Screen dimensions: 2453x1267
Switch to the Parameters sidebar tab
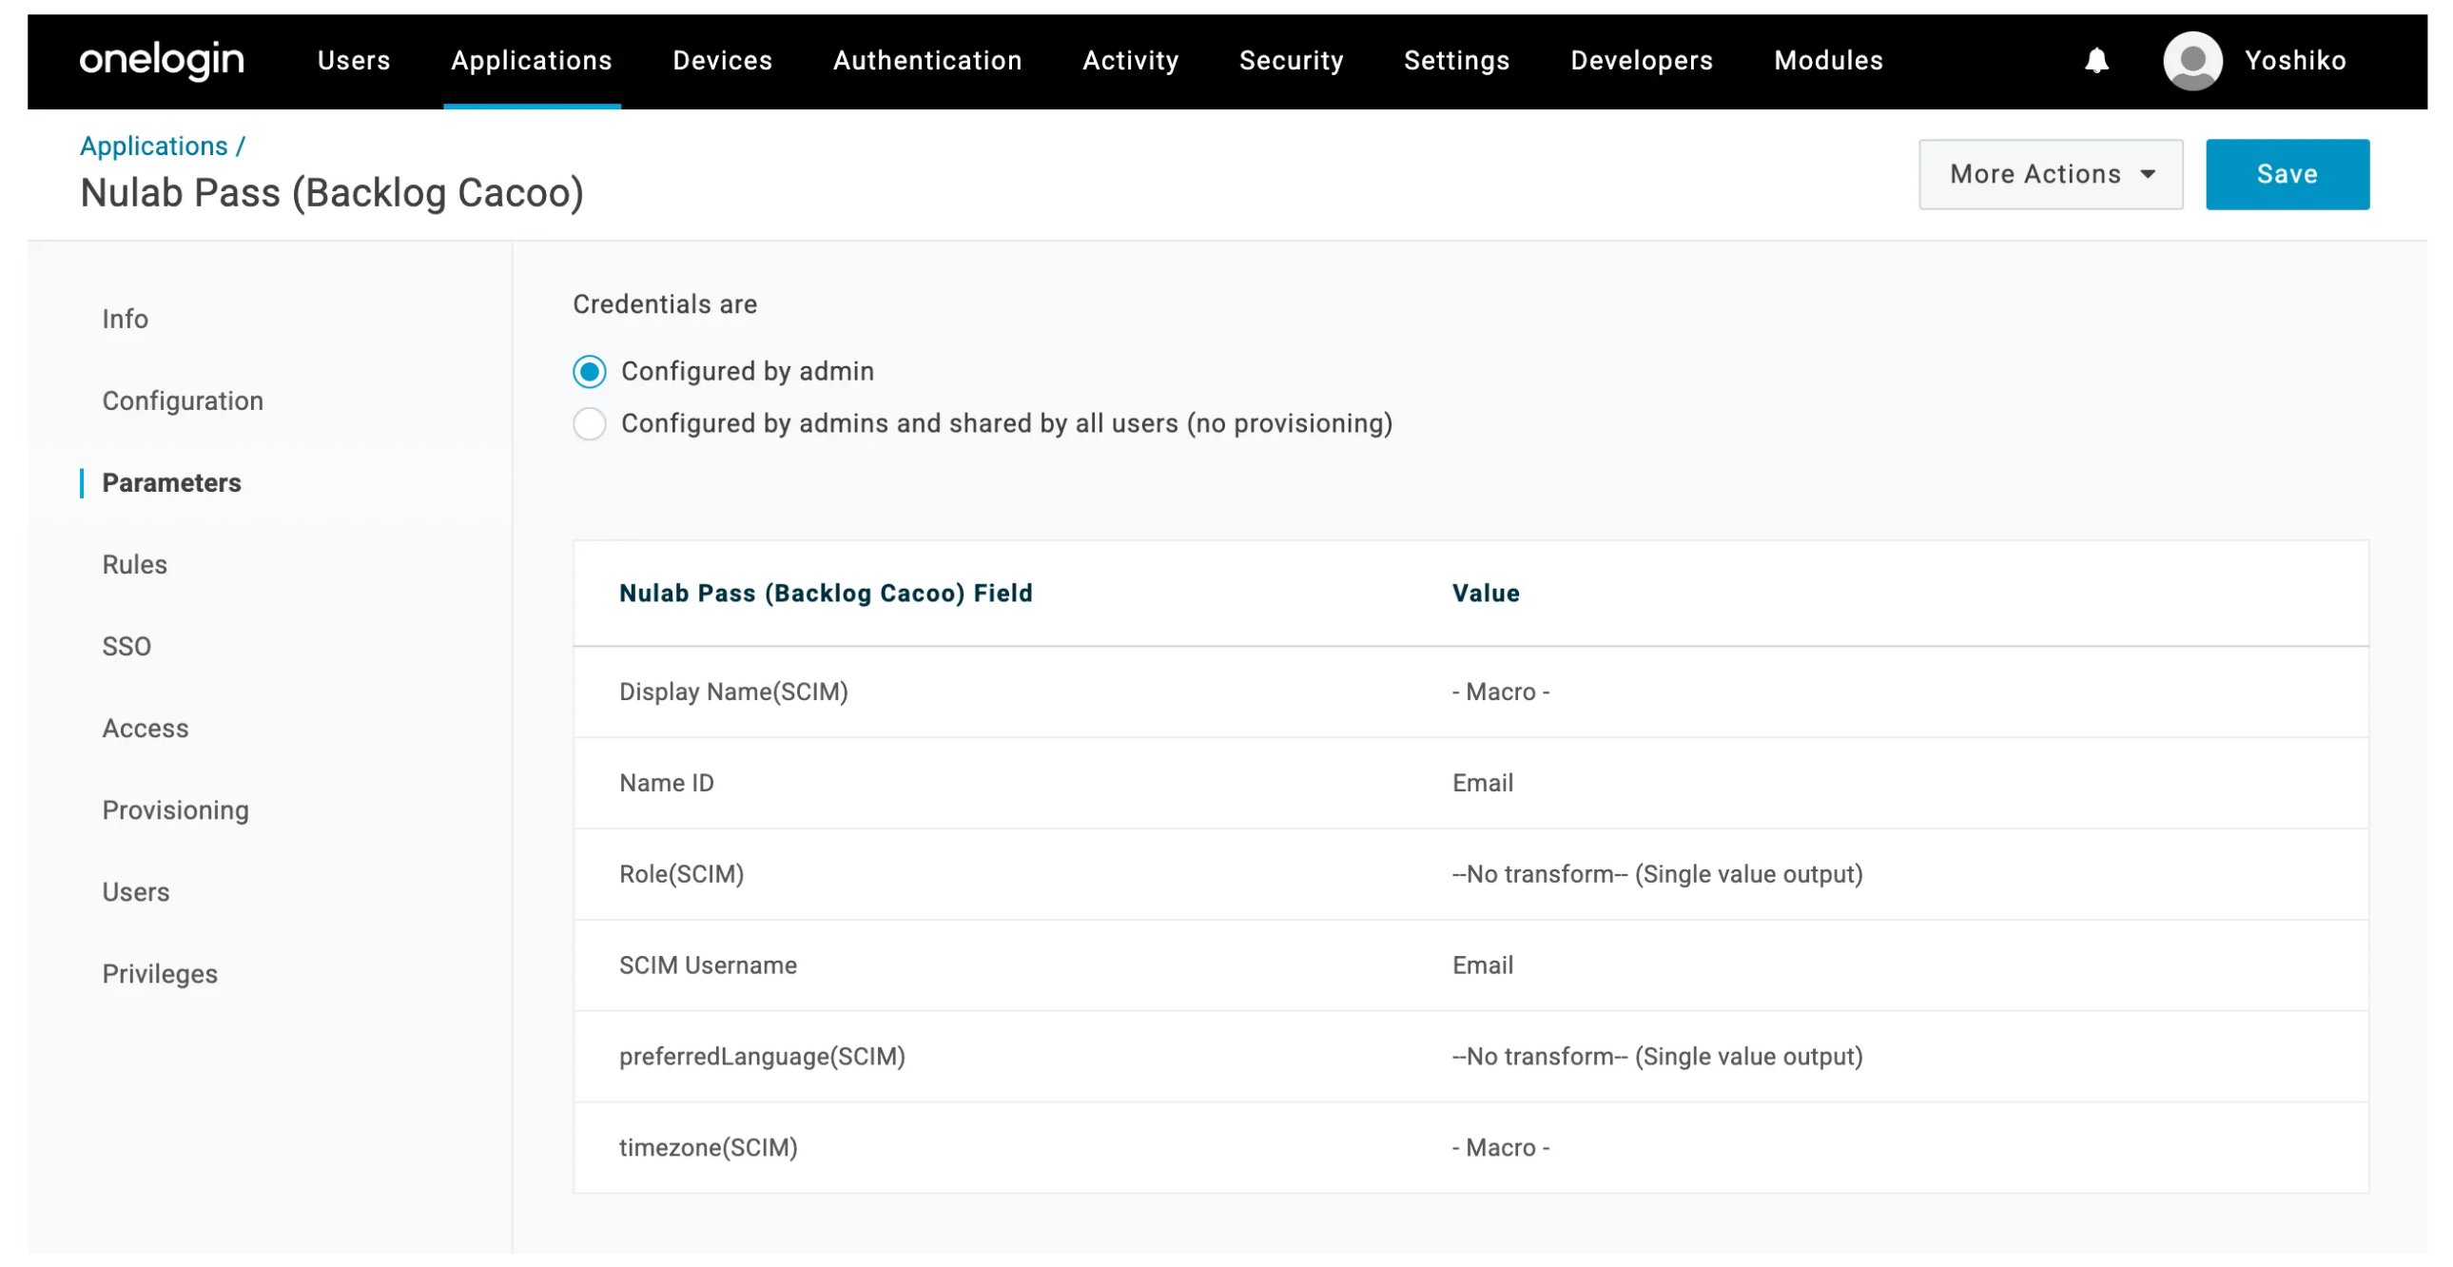(171, 483)
